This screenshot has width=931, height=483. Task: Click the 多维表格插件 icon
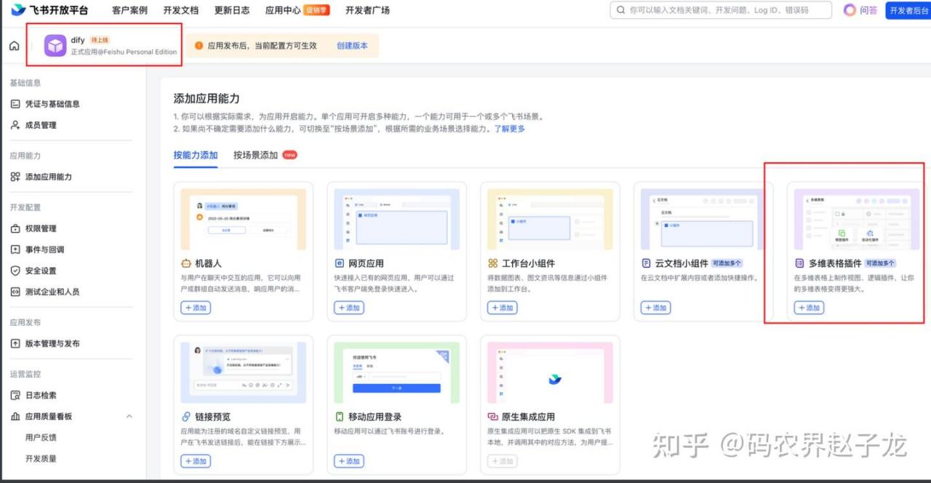[799, 263]
